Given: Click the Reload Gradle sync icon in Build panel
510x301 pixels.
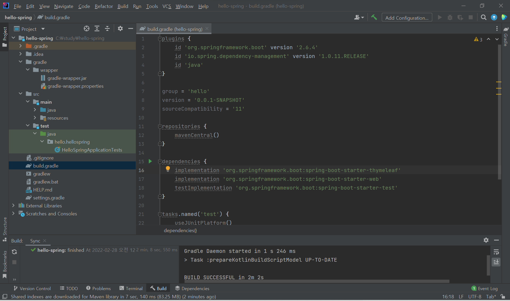Looking at the screenshot, I should click(14, 252).
